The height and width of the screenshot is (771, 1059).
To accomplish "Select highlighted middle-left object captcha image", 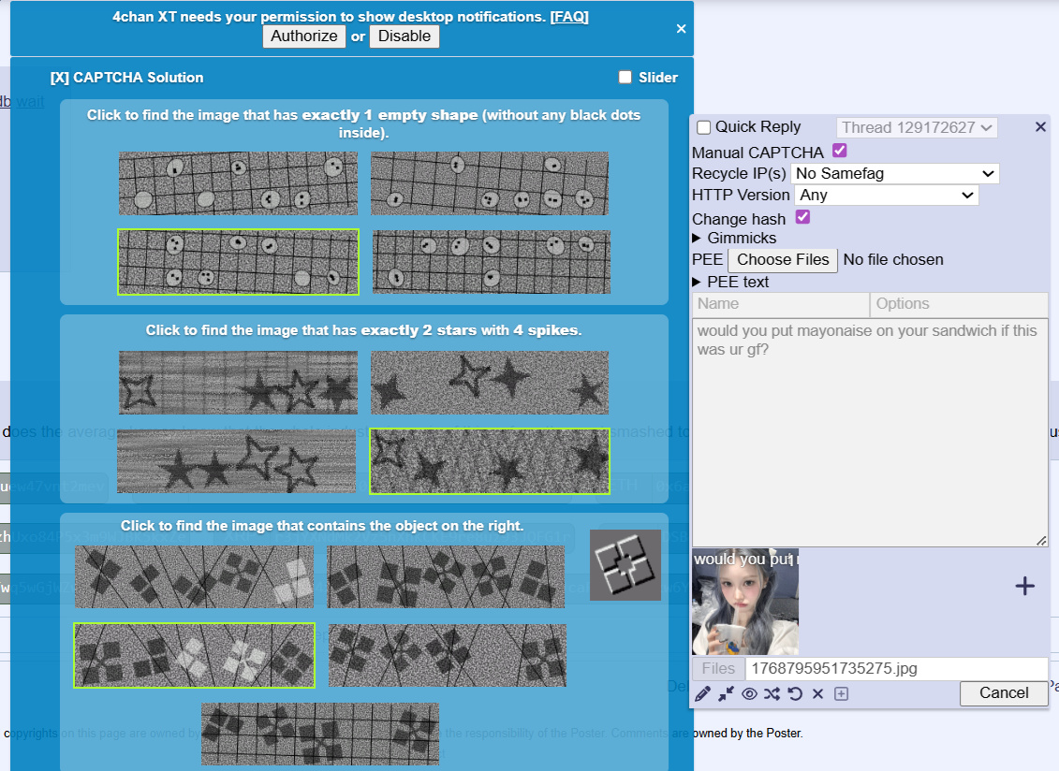I will (195, 656).
